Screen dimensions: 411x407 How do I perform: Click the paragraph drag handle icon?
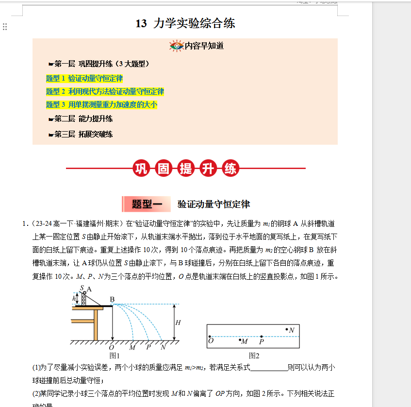[5, 27]
